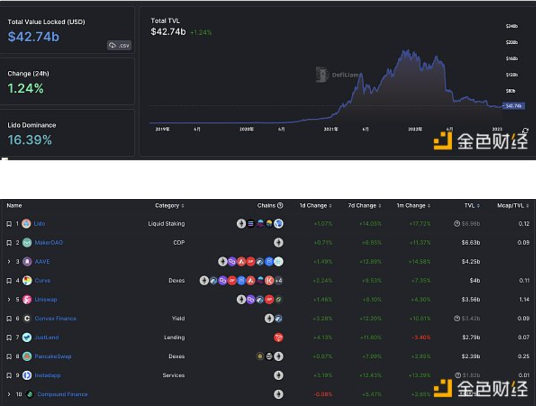Click the Uniswap logo icon
Viewport: 536px width, 406px height.
(x=27, y=300)
